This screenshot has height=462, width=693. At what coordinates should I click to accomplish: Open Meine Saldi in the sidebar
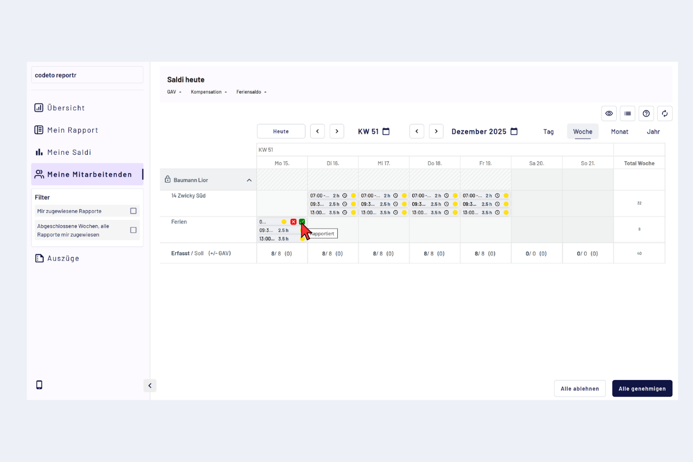[69, 152]
